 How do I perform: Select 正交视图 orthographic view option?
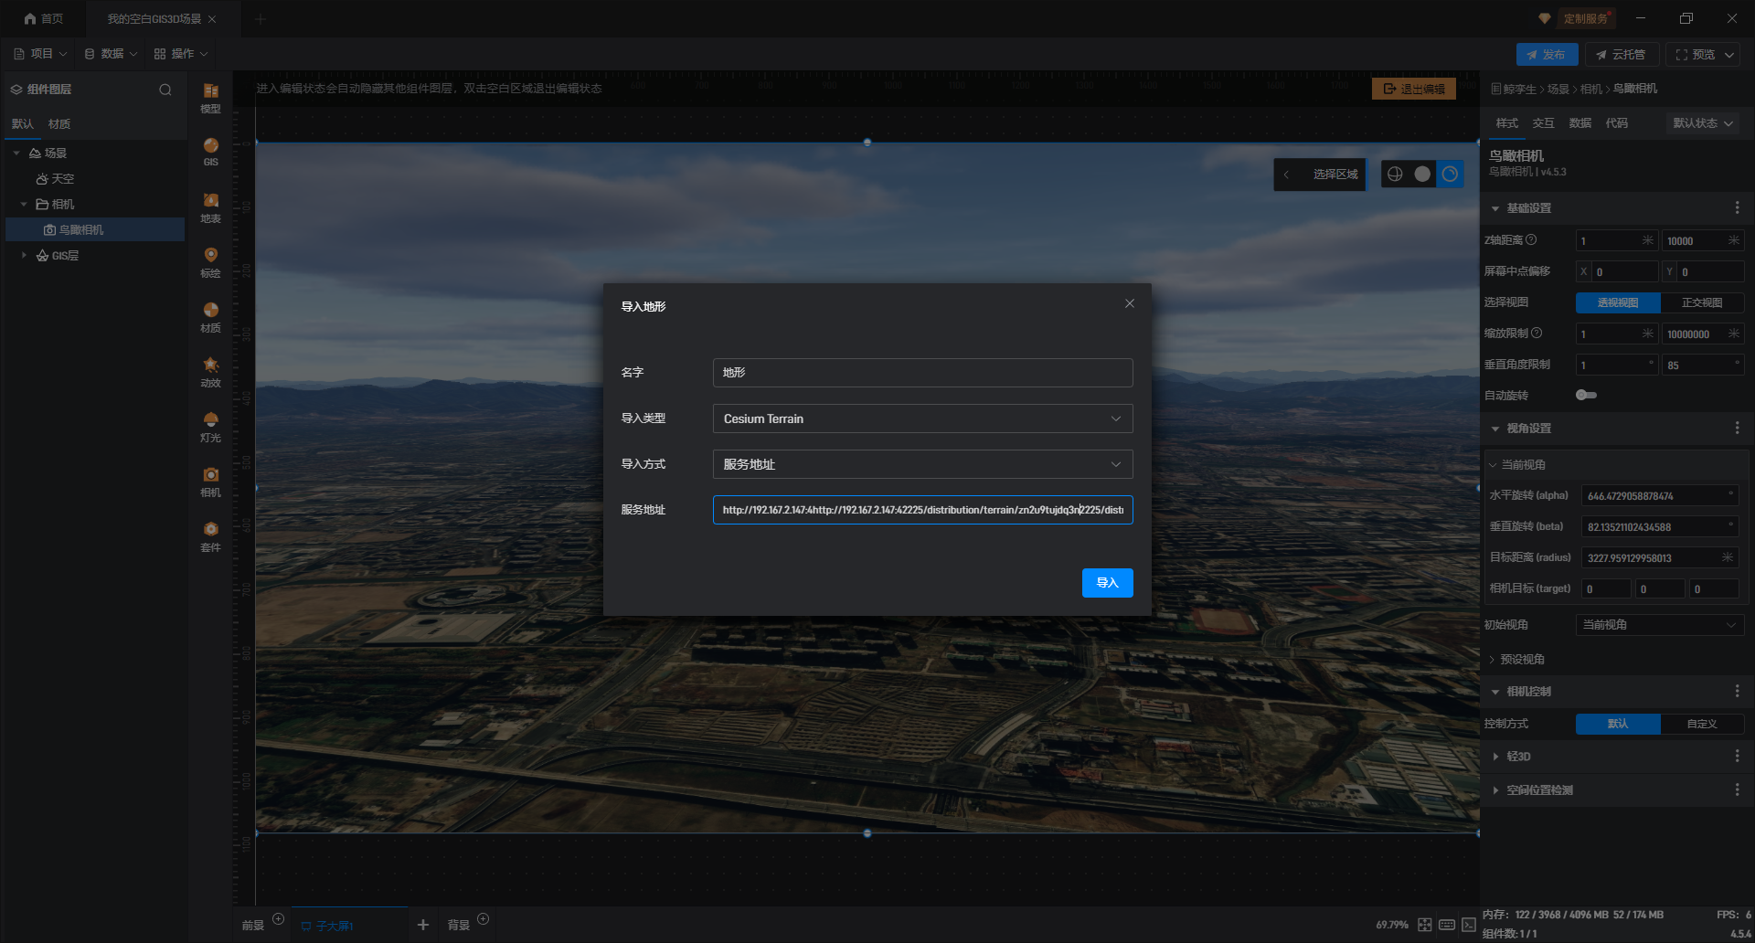click(x=1701, y=302)
